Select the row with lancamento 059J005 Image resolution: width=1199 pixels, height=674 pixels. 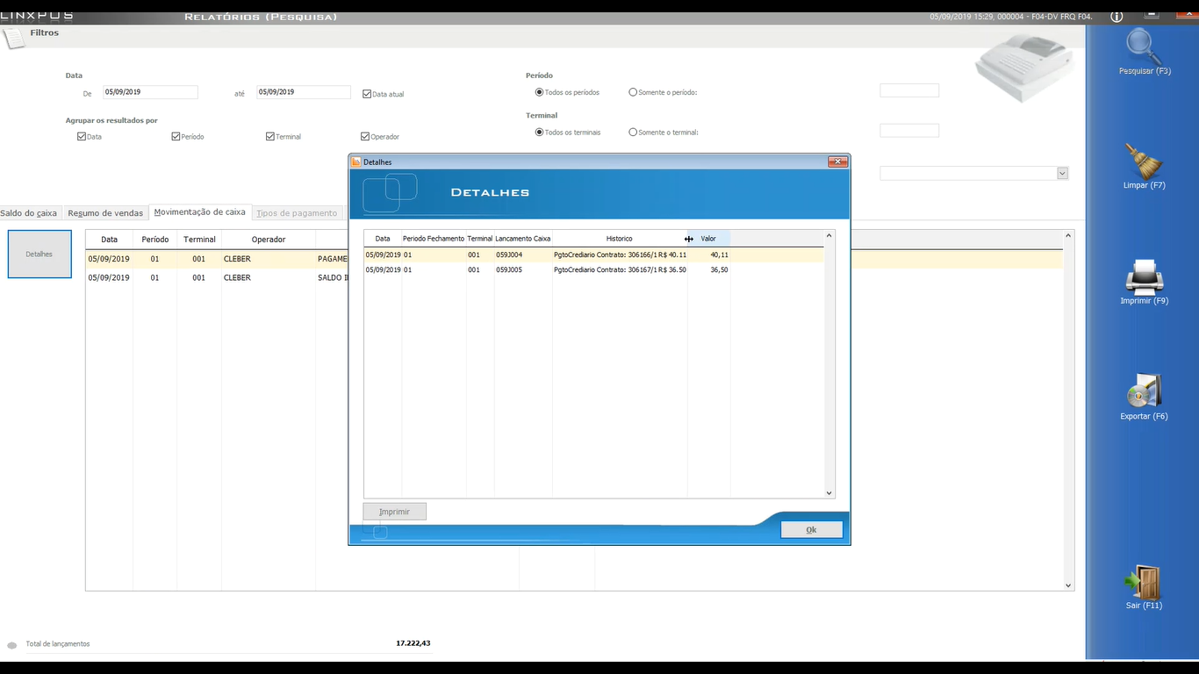pos(594,270)
